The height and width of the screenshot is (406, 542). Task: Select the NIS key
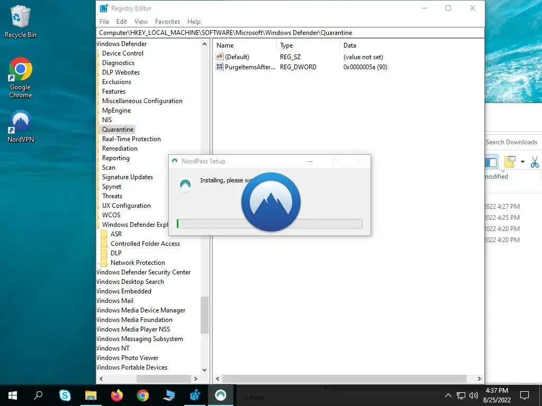[x=107, y=120]
